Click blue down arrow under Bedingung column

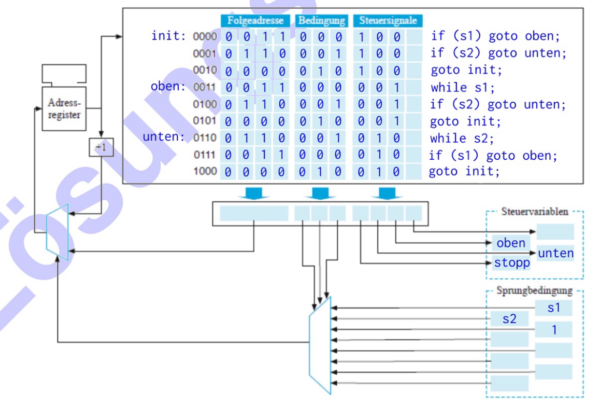pos(320,194)
